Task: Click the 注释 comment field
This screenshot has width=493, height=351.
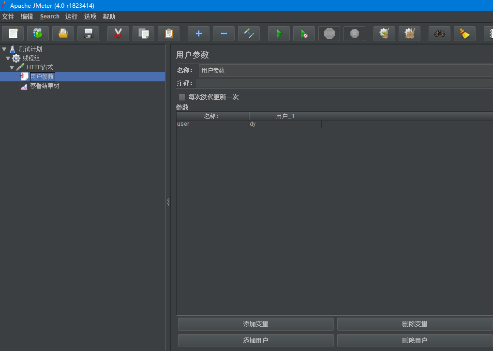Action: pos(344,83)
